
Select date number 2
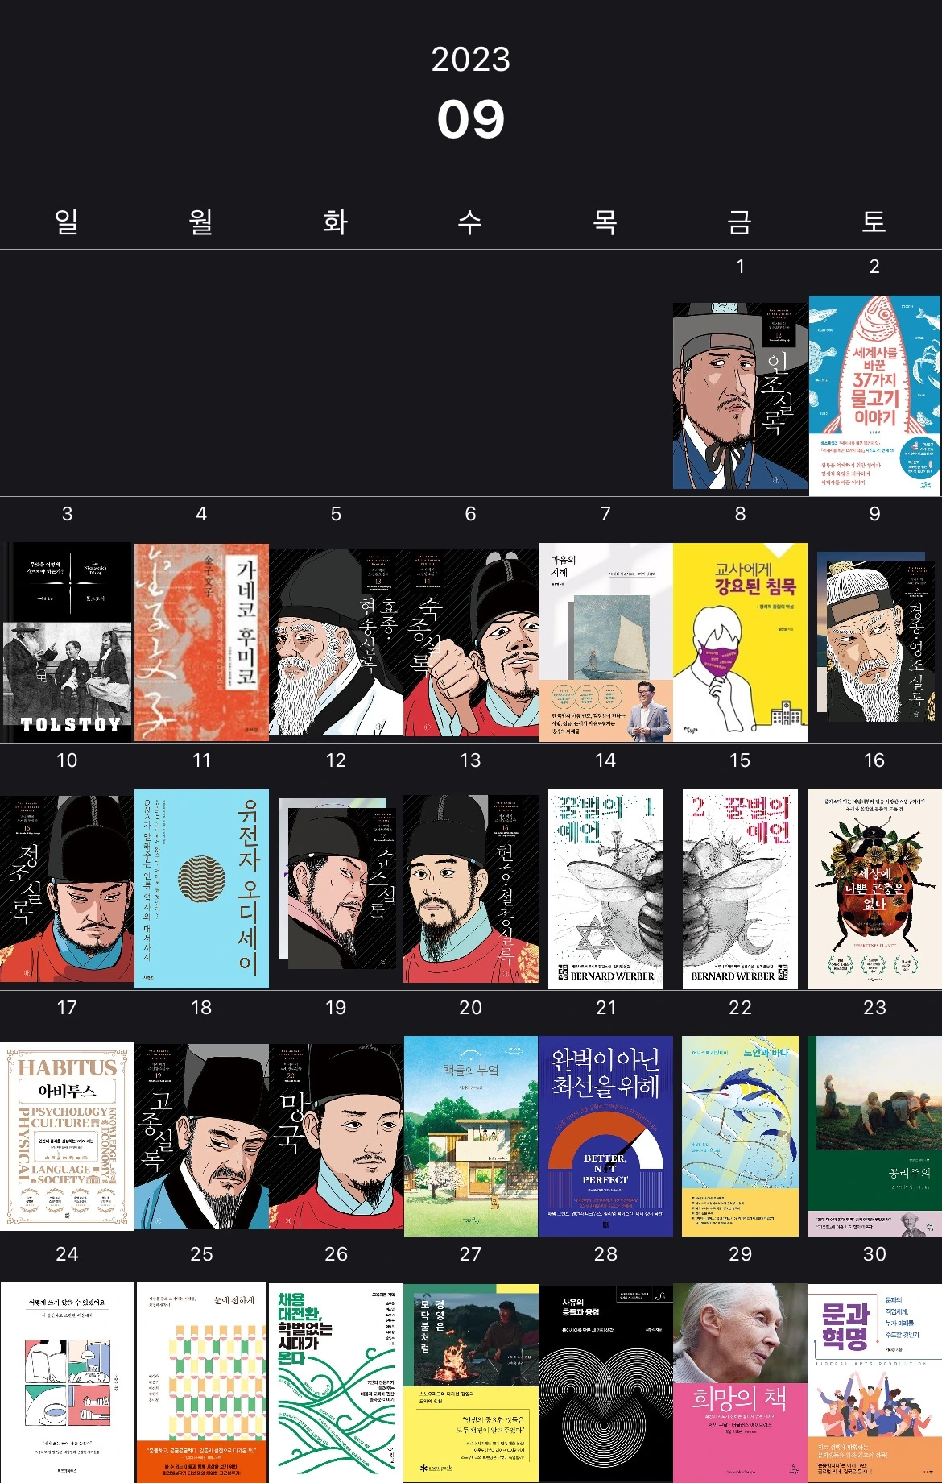click(874, 267)
